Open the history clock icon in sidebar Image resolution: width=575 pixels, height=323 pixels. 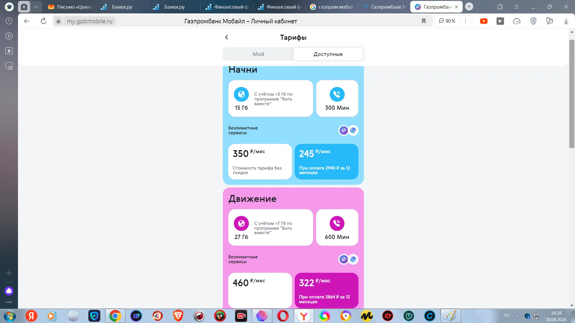click(9, 21)
